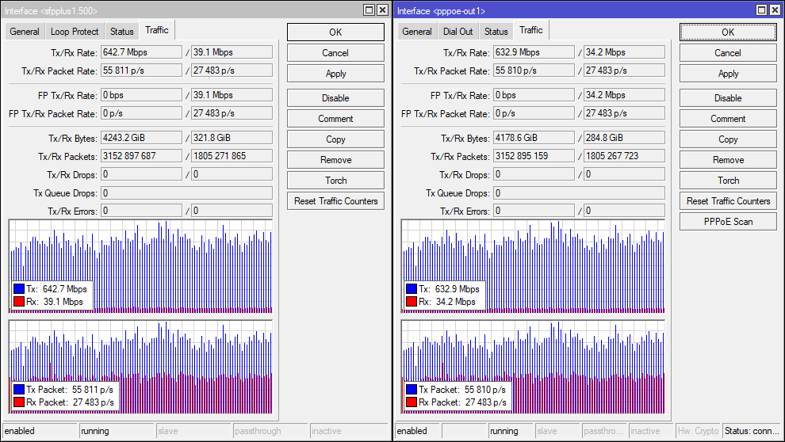
Task: Click sfpplus1.500 bit rate traffic graph
Action: pyautogui.click(x=140, y=266)
